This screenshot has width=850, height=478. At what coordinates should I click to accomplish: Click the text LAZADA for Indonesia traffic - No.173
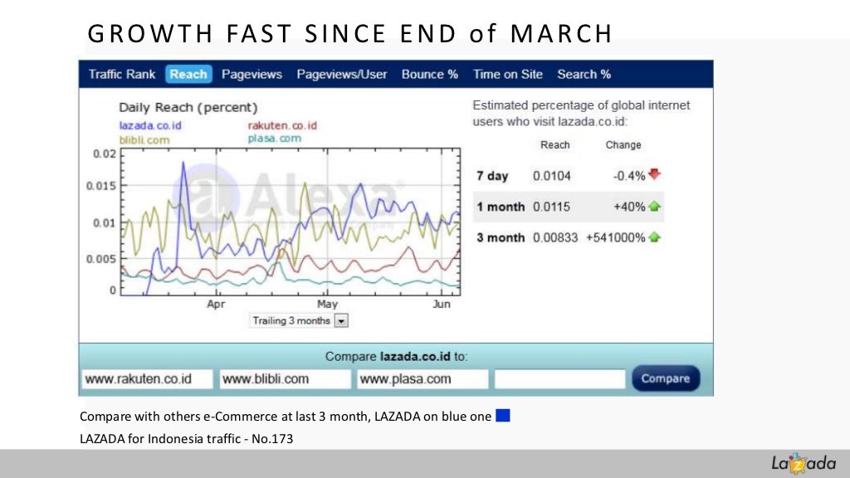(187, 438)
